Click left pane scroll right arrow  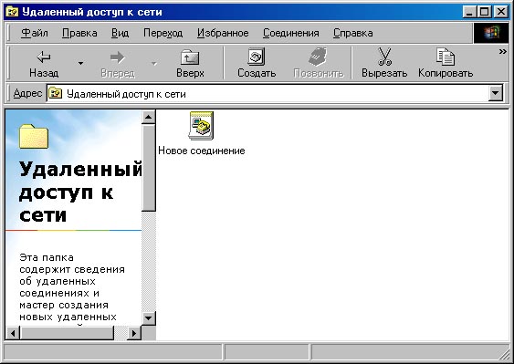pos(133,334)
